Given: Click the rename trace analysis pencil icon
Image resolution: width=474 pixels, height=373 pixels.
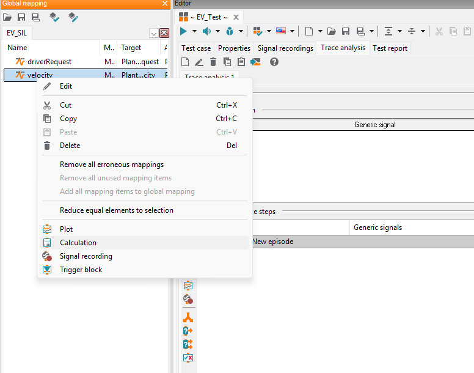Looking at the screenshot, I should click(199, 62).
